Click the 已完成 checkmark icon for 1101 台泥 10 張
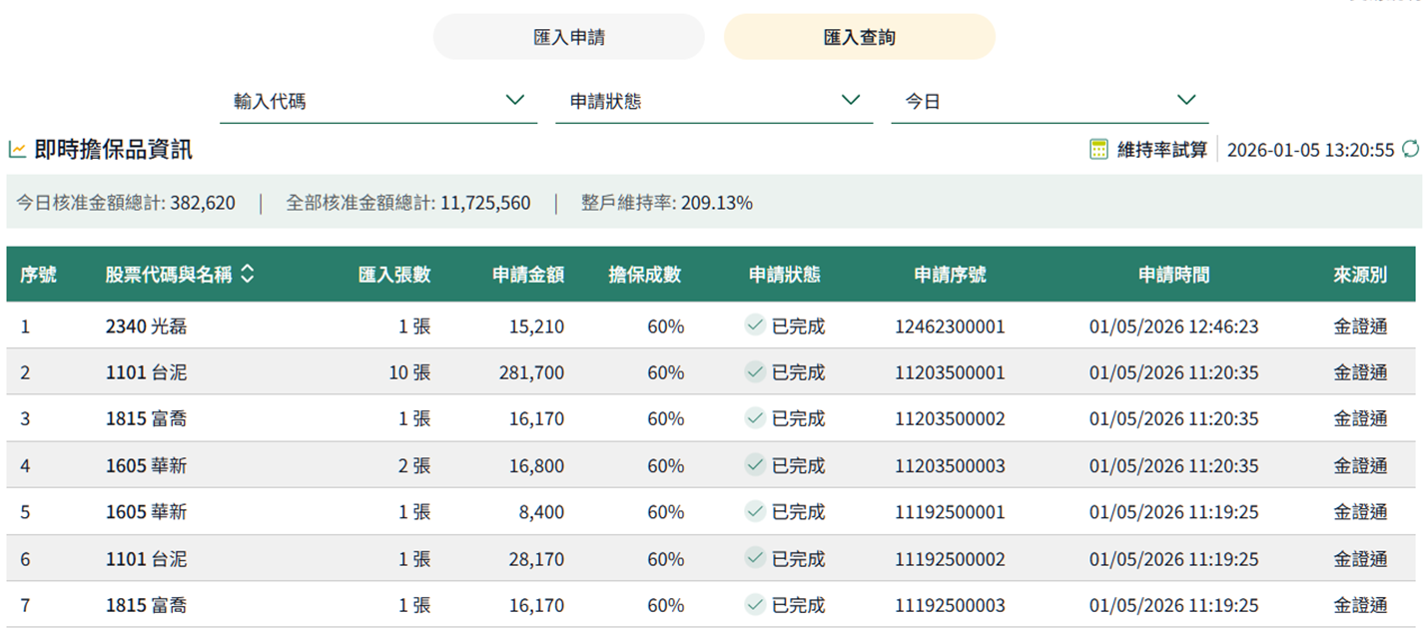Viewport: 1423px width, 633px height. [755, 372]
